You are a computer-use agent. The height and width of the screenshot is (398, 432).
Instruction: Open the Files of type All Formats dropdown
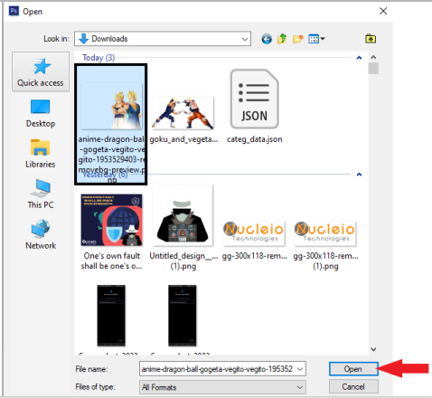coord(222,387)
